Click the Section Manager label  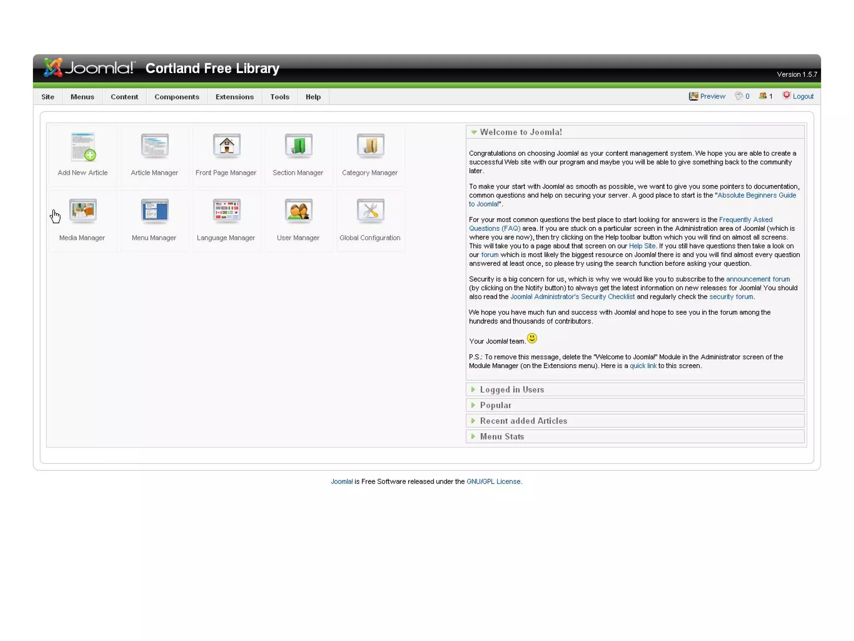point(298,173)
